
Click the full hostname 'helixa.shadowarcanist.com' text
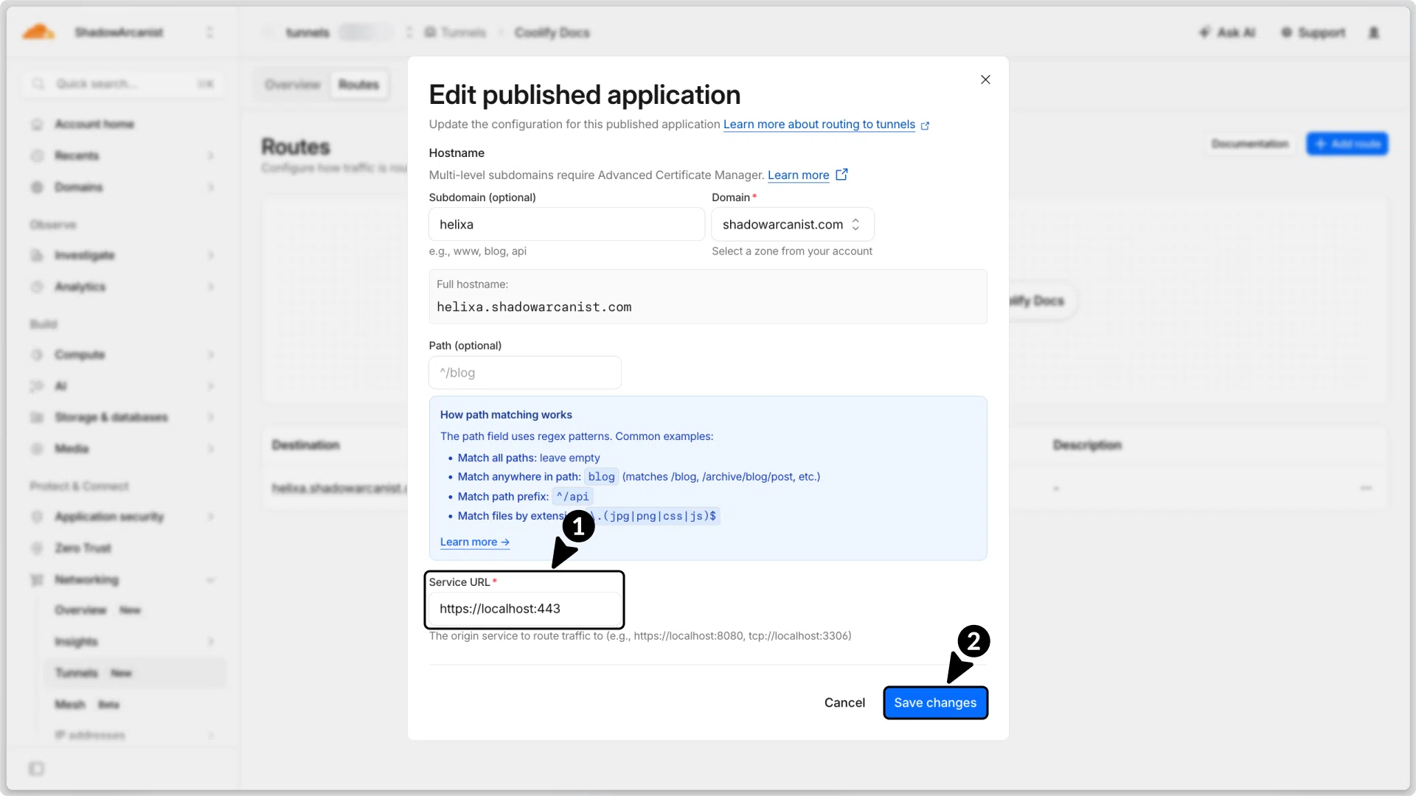point(534,307)
